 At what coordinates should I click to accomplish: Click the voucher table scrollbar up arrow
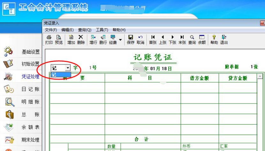[260, 77]
